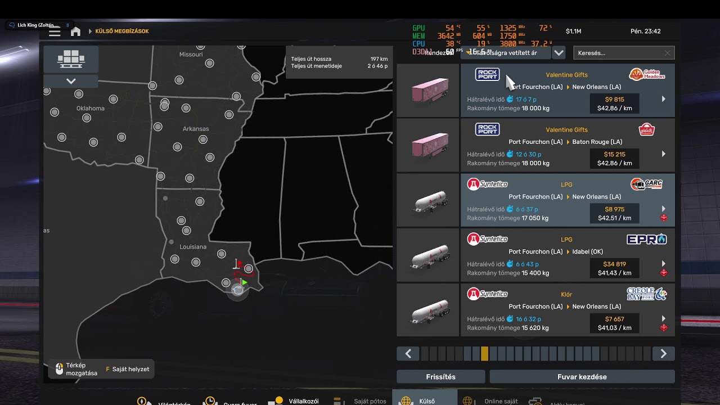Click price $15 215 value
The image size is (720, 405).
[x=614, y=154]
